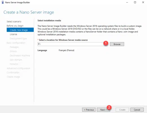Click the Nano Server Image Builder app icon

point(3,2)
